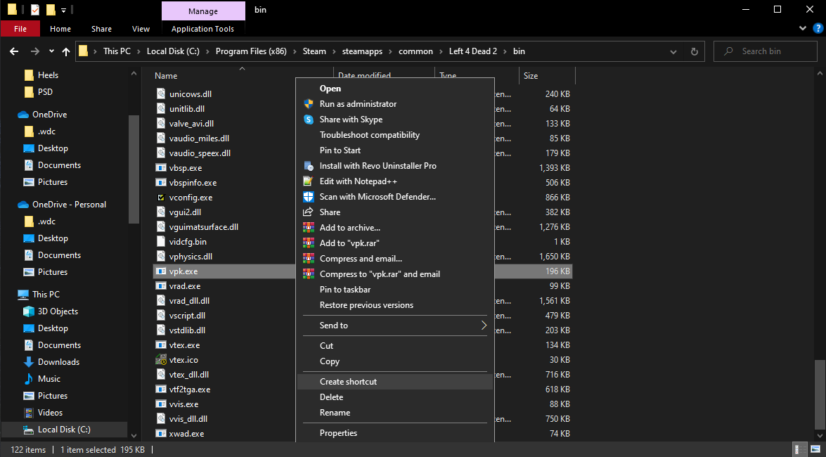Open the View ribbon tab

click(141, 29)
